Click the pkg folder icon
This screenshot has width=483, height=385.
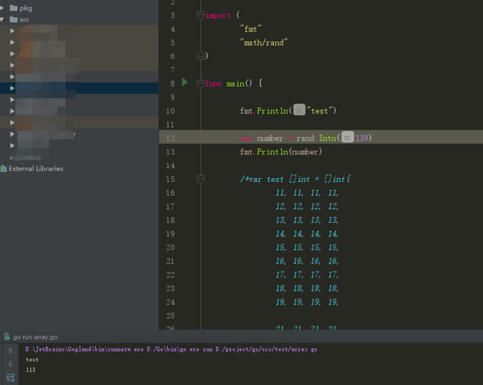(x=13, y=8)
